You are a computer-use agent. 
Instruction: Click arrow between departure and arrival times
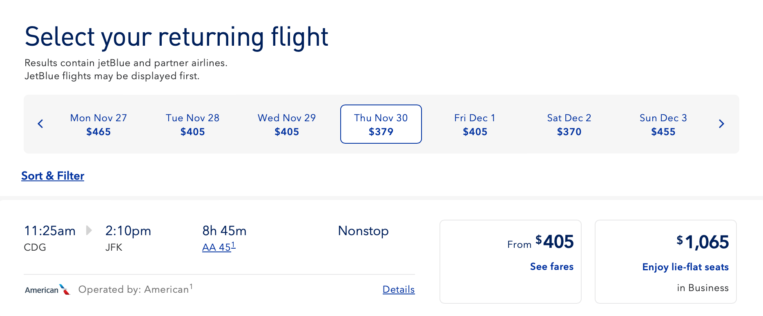click(x=89, y=230)
